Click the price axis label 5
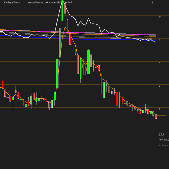 click(x=160, y=63)
